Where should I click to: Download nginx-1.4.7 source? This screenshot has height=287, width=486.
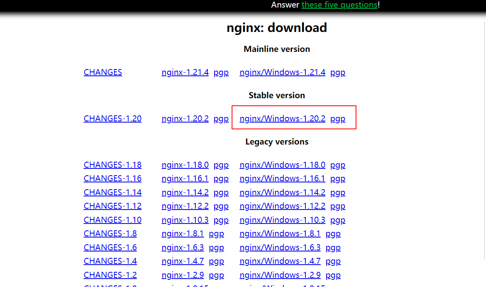pos(183,261)
